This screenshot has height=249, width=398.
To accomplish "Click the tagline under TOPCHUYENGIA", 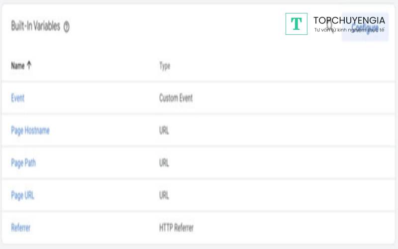I will [349, 30].
